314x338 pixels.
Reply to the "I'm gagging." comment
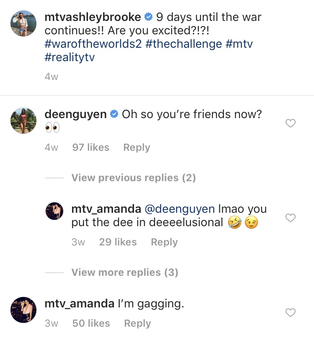tap(137, 323)
